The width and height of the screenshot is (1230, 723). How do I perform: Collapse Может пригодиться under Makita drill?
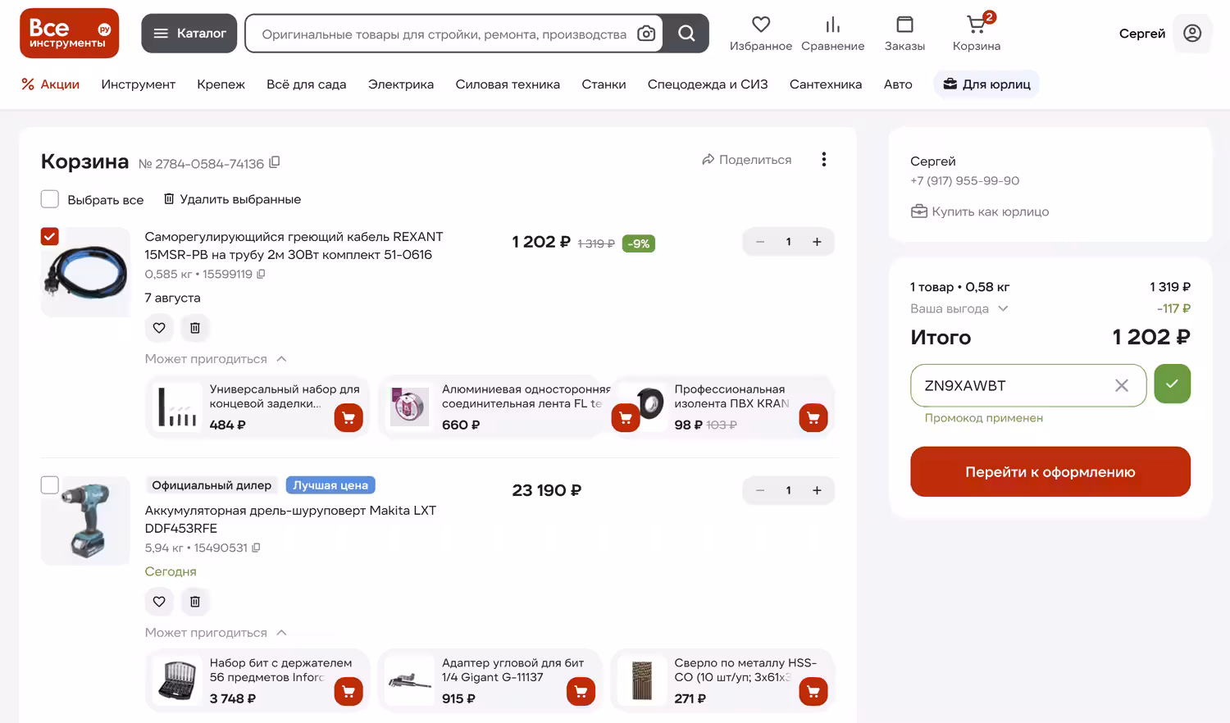point(216,633)
